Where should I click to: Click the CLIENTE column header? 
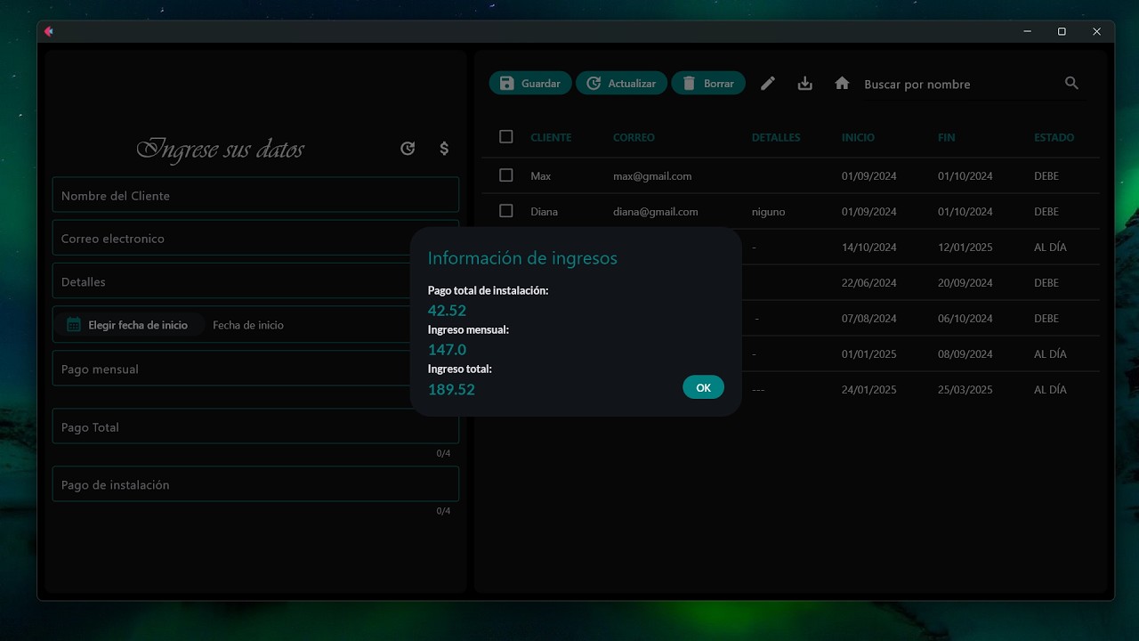click(x=551, y=137)
